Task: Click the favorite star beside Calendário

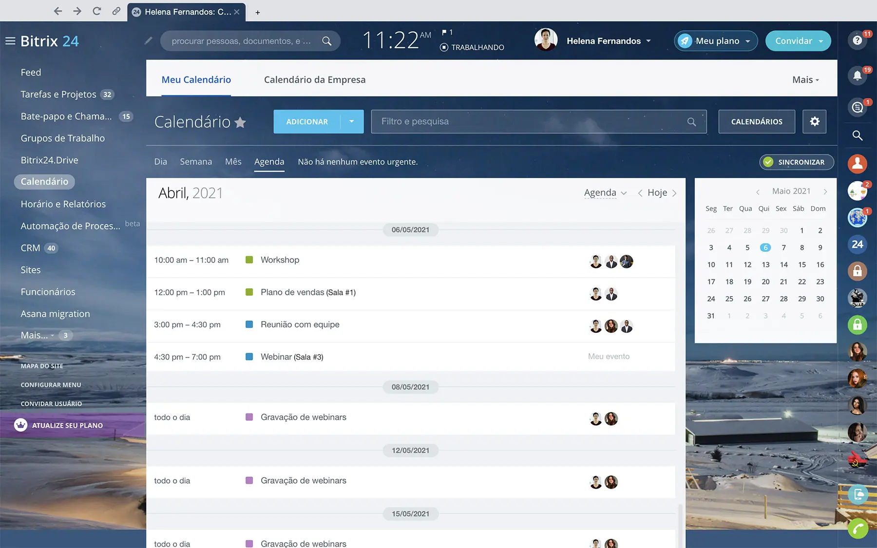Action: click(x=240, y=122)
